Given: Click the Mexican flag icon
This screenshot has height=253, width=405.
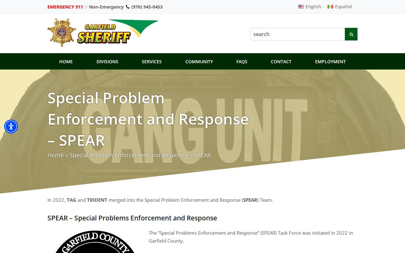Looking at the screenshot, I should coord(330,7).
